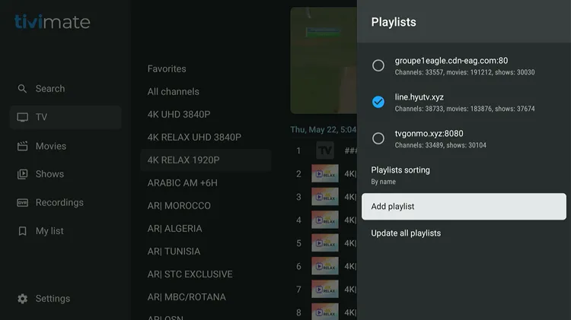Click the My list bookmark icon

[22, 231]
